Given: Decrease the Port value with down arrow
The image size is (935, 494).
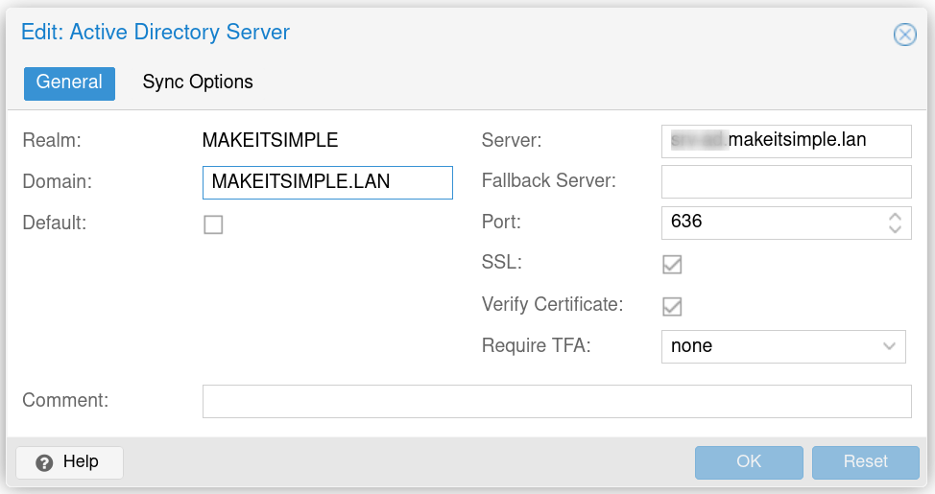Looking at the screenshot, I should [895, 229].
